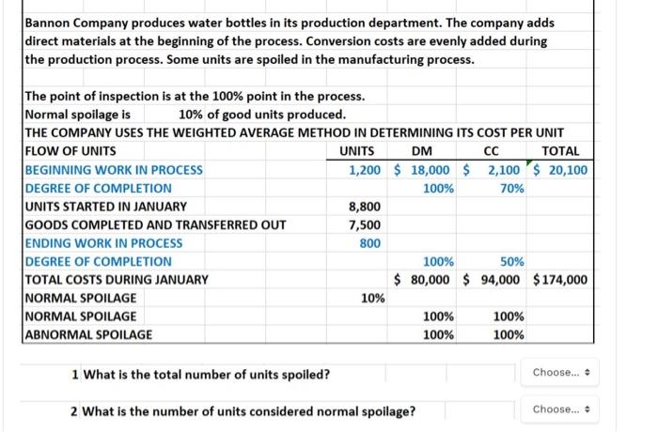Click the 70% CC degree of completion cell
658x432 pixels.
(511, 189)
